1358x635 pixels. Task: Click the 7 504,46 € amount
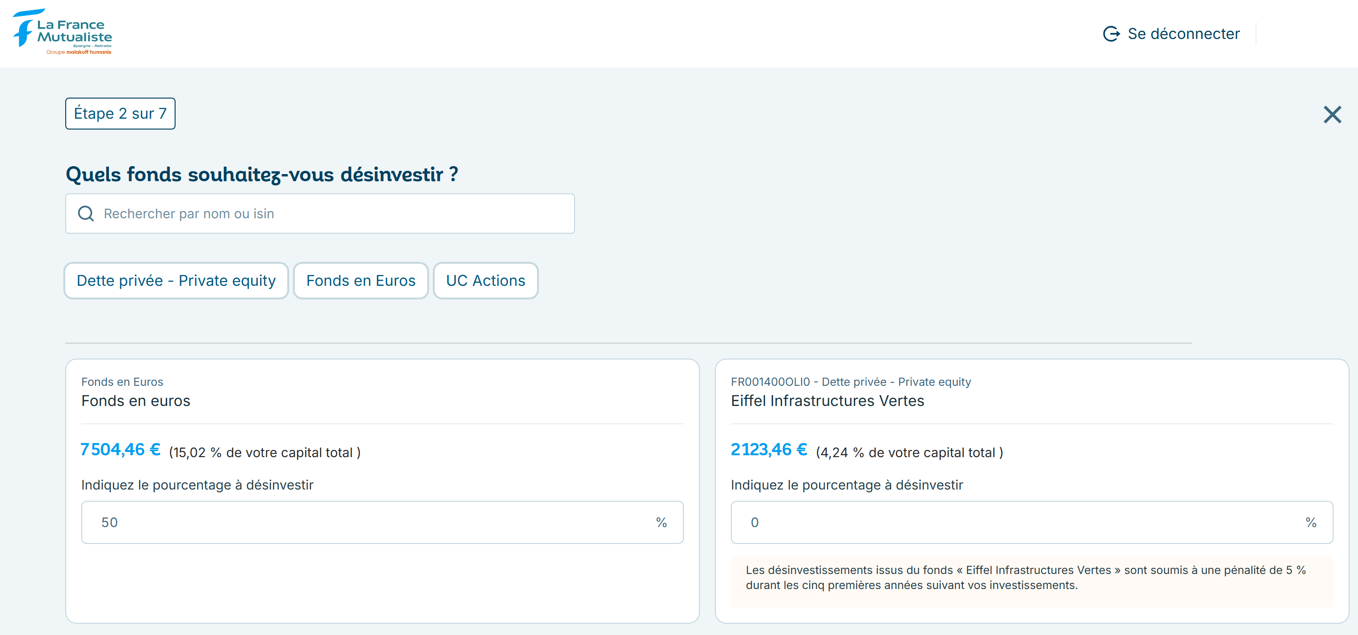tap(120, 450)
